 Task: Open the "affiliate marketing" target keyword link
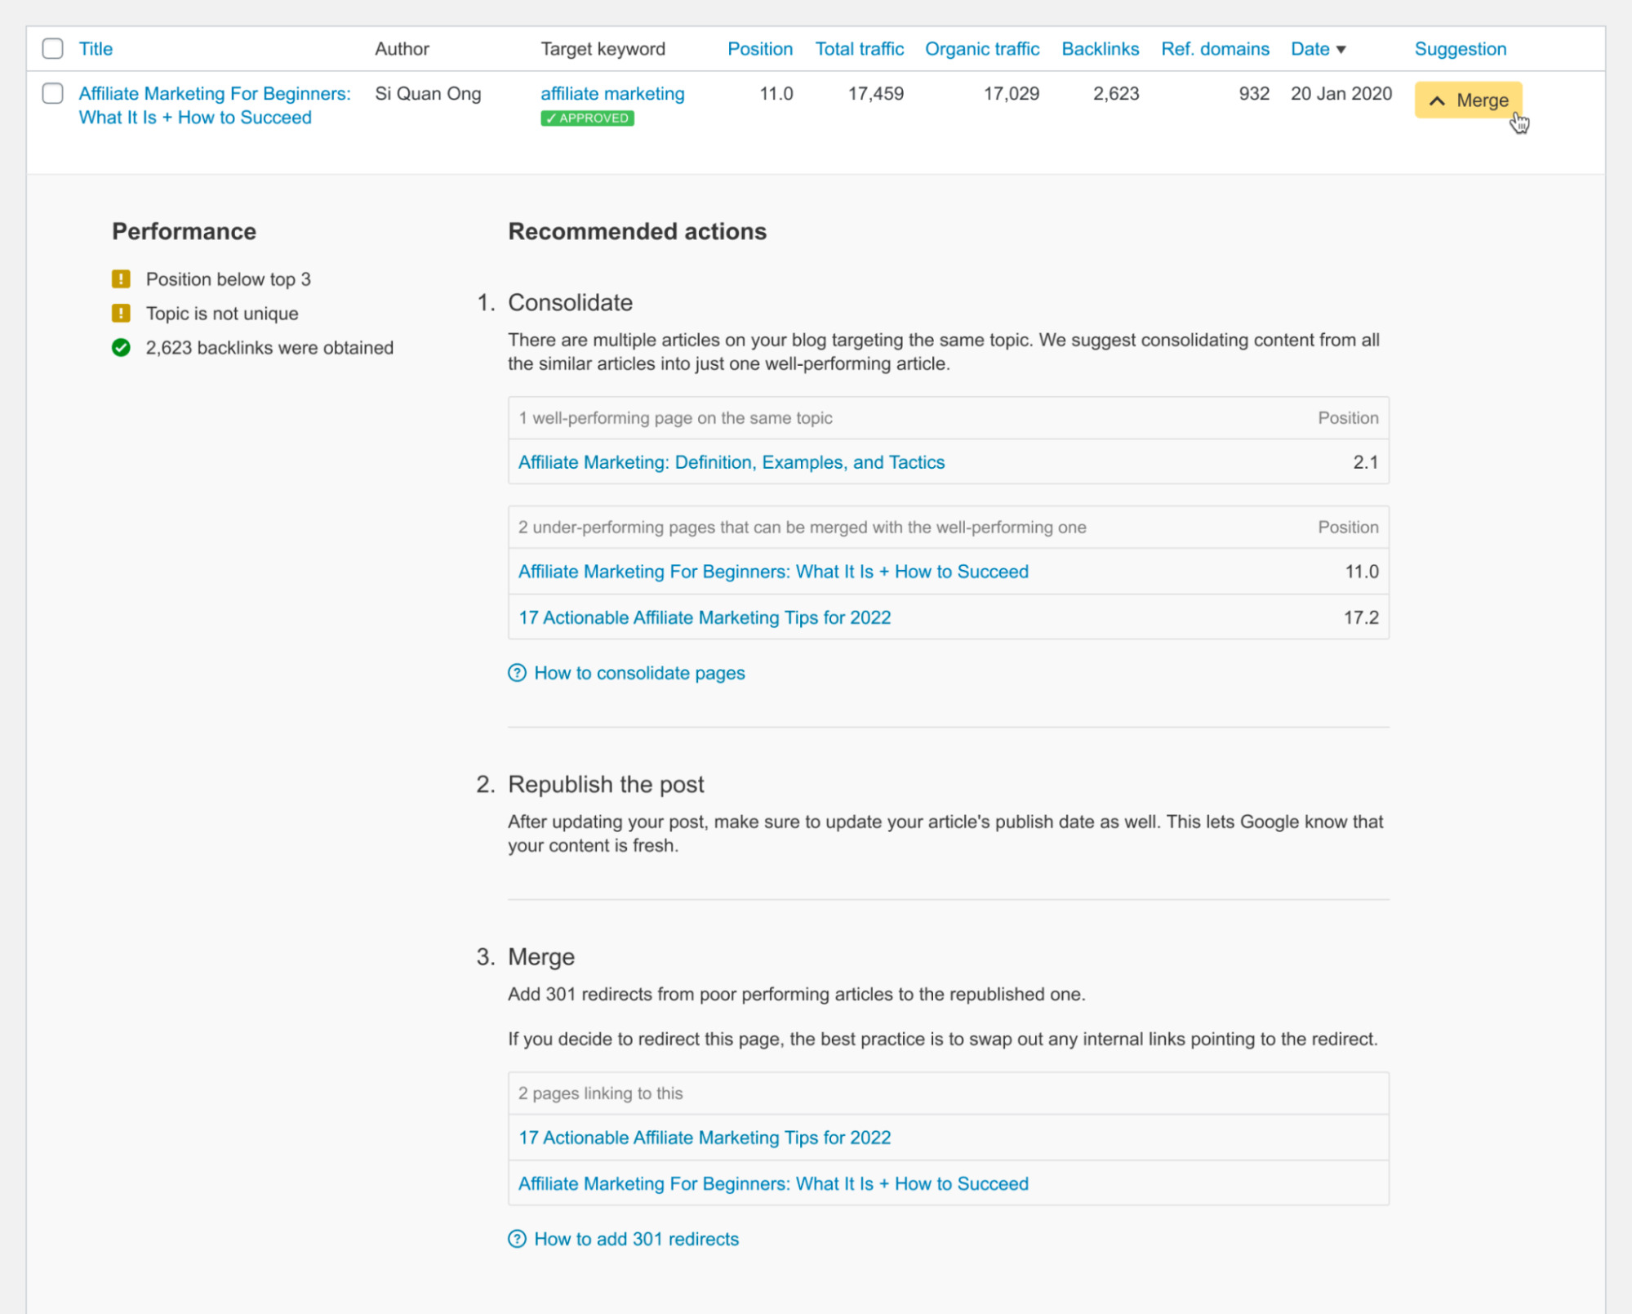coord(612,93)
